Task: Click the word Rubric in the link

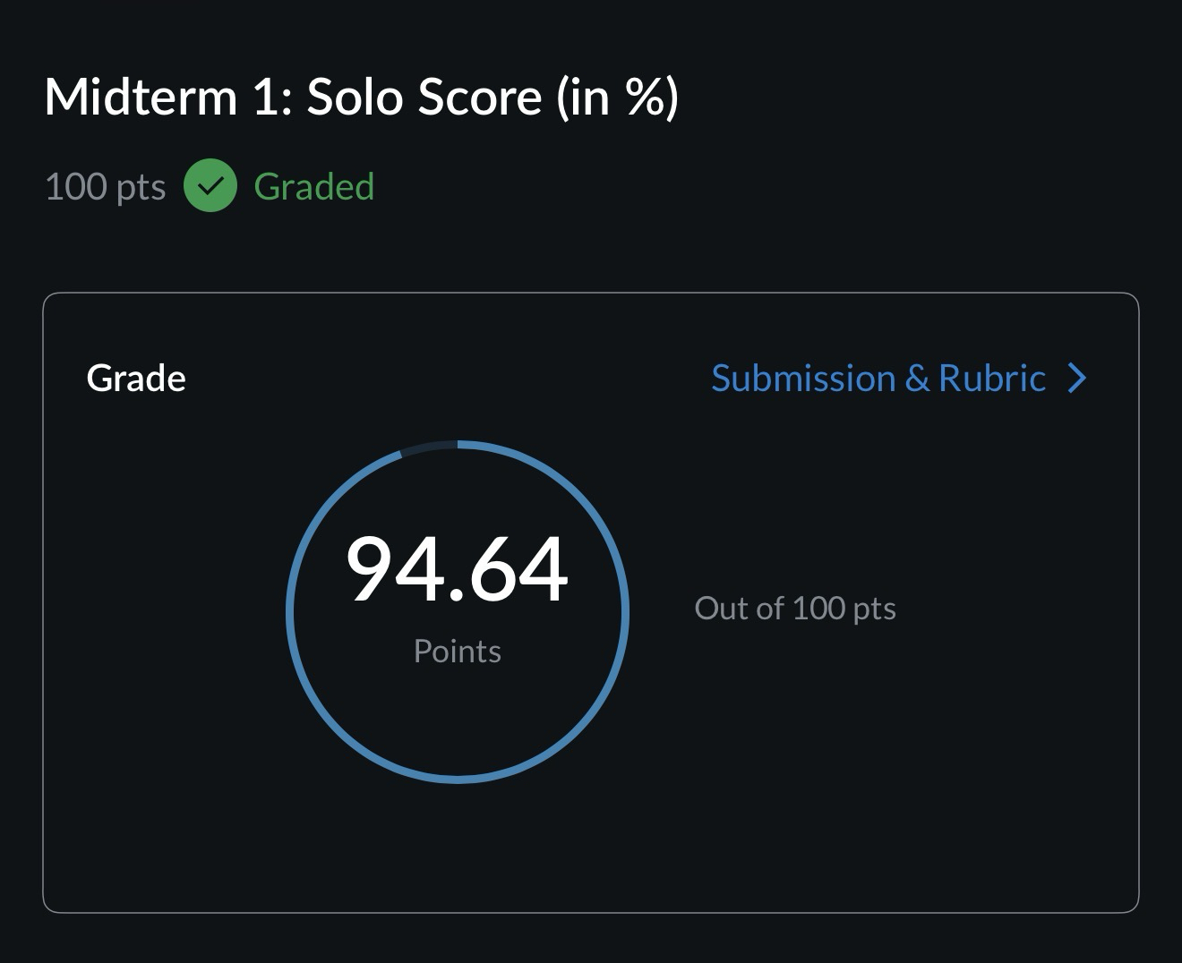Action: point(991,379)
